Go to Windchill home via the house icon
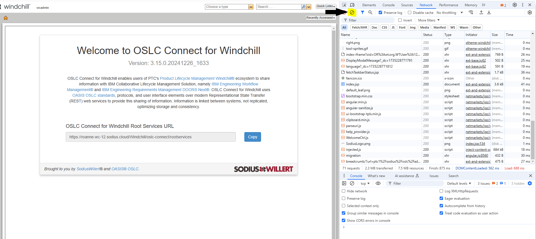The height and width of the screenshot is (239, 536). pos(6,18)
